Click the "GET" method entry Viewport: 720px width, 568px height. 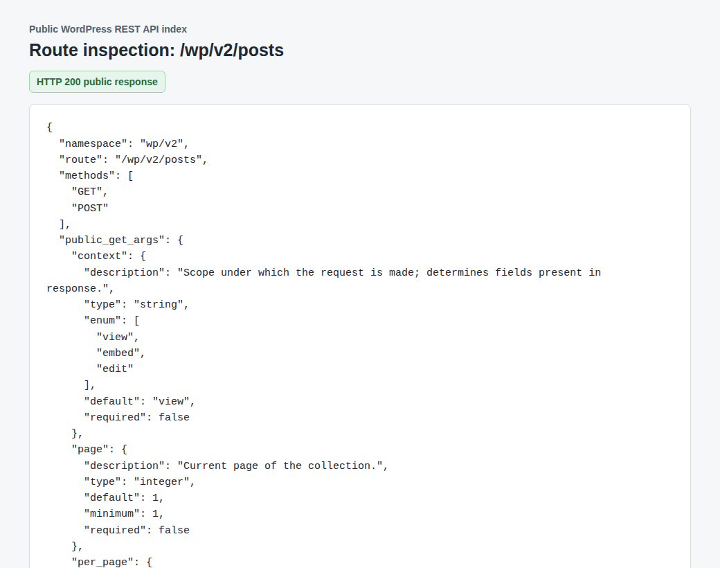89,192
